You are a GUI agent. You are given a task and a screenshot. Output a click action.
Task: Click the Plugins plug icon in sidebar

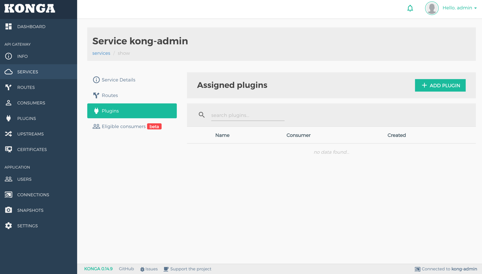click(8, 118)
